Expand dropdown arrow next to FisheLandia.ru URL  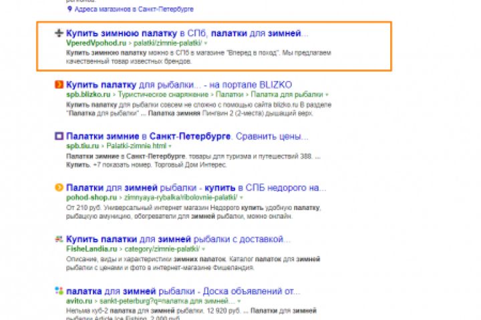point(203,249)
